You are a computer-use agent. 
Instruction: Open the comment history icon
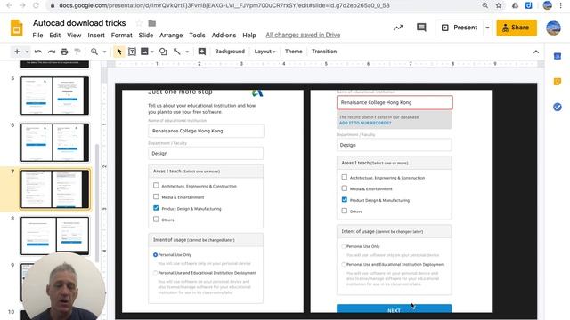point(421,28)
